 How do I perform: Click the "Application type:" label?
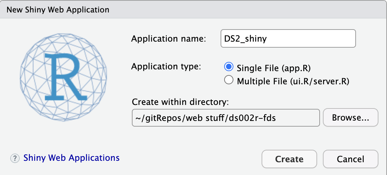(166, 67)
